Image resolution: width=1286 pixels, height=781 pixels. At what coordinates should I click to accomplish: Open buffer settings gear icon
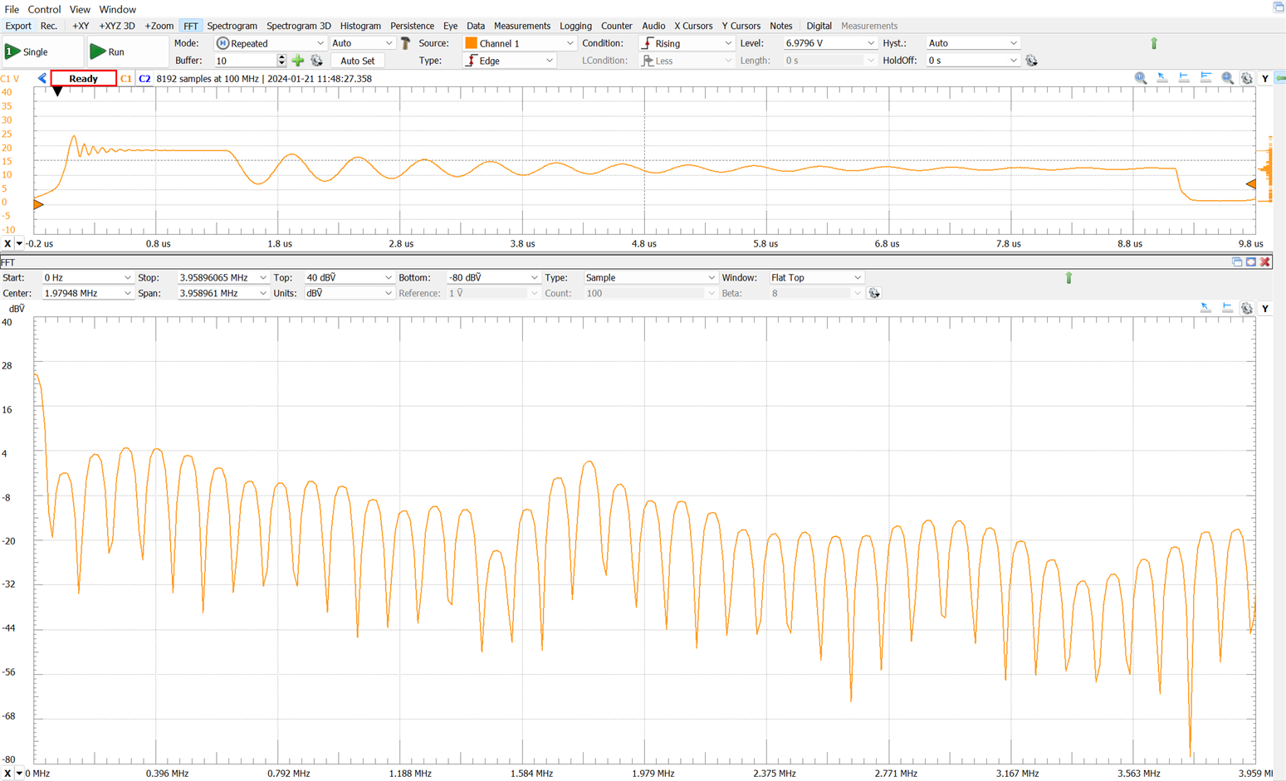[316, 61]
